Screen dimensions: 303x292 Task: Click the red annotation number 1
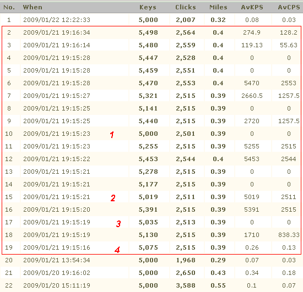click(x=112, y=134)
